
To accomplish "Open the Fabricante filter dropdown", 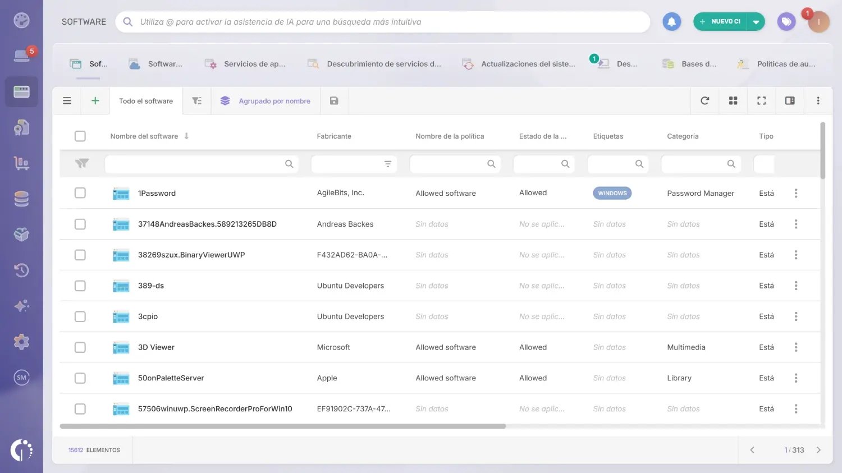I will [x=388, y=164].
